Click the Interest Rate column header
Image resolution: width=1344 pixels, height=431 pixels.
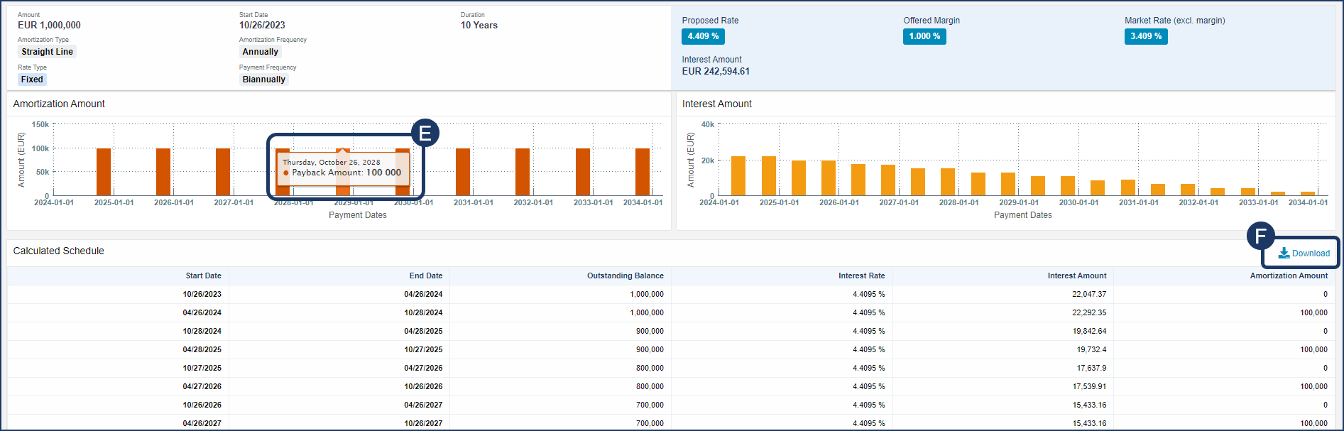[x=861, y=275]
